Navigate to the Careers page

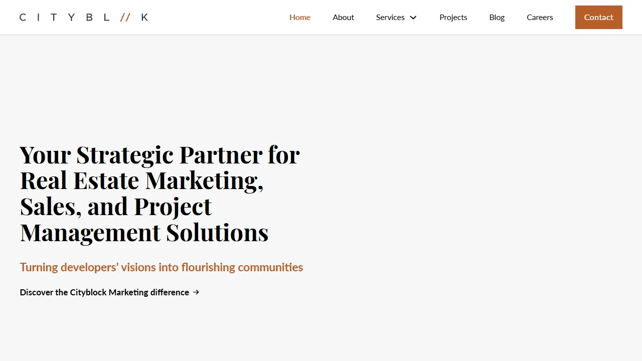540,17
